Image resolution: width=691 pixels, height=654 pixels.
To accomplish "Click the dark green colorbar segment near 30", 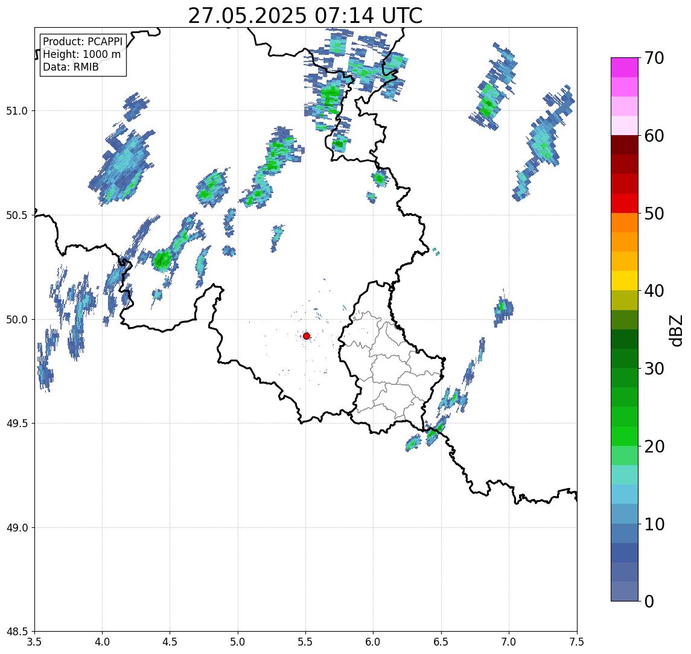I will tap(625, 358).
